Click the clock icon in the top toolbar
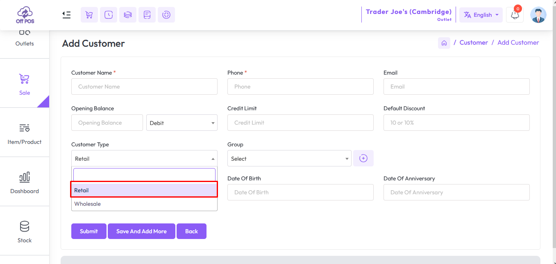This screenshot has height=264, width=556. click(108, 15)
